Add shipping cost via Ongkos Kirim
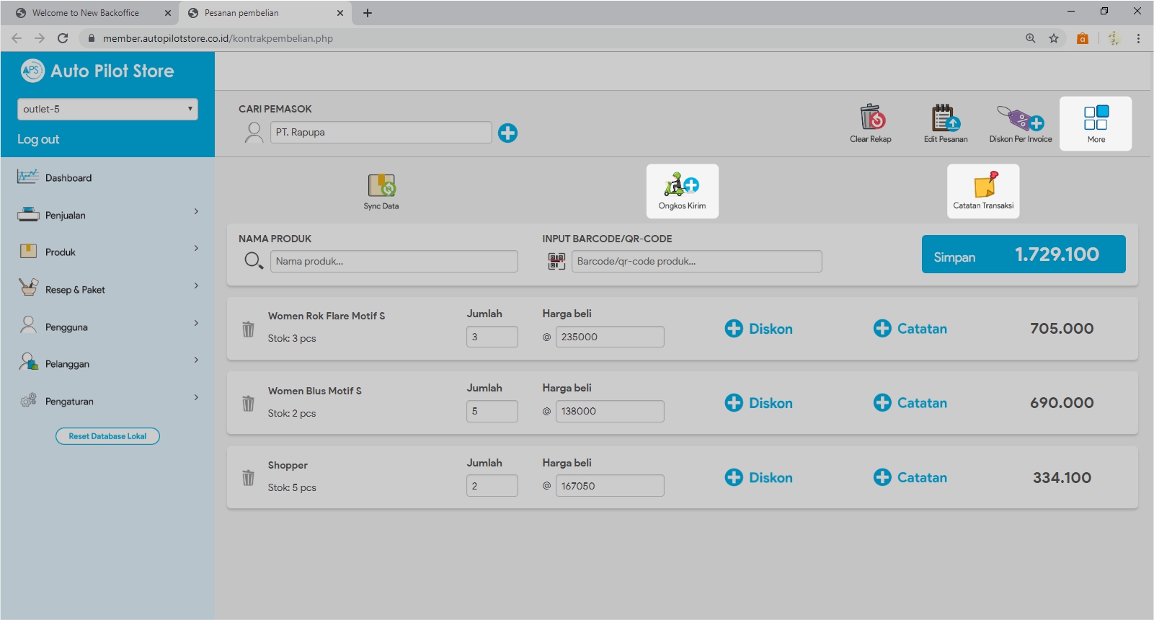 (682, 186)
